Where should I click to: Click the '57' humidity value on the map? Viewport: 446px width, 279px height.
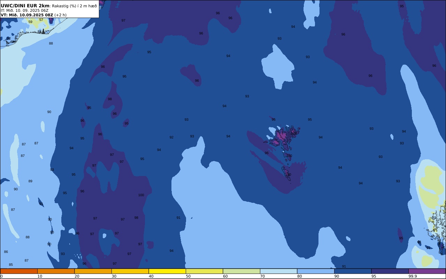41,20
